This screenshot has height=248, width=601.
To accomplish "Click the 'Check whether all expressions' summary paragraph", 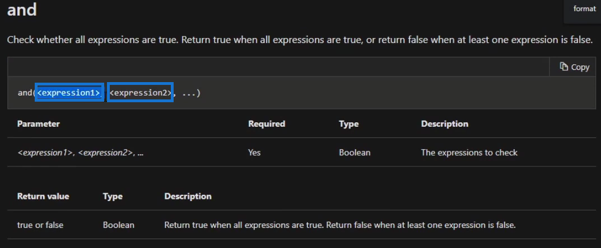I will [x=300, y=40].
